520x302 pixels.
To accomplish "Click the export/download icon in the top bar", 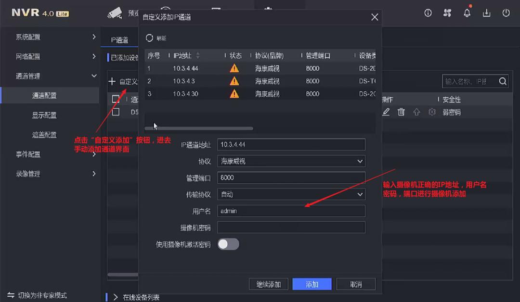I will click(x=486, y=13).
